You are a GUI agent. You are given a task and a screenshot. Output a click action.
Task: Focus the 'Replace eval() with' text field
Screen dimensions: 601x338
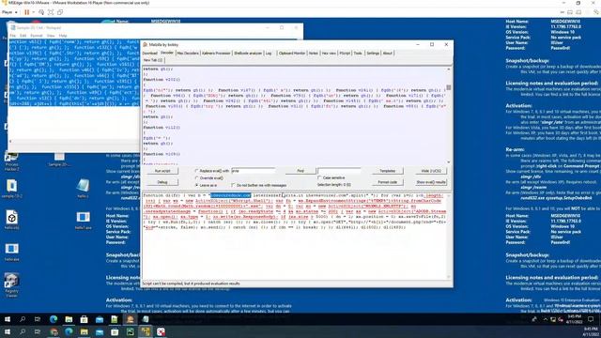253,171
